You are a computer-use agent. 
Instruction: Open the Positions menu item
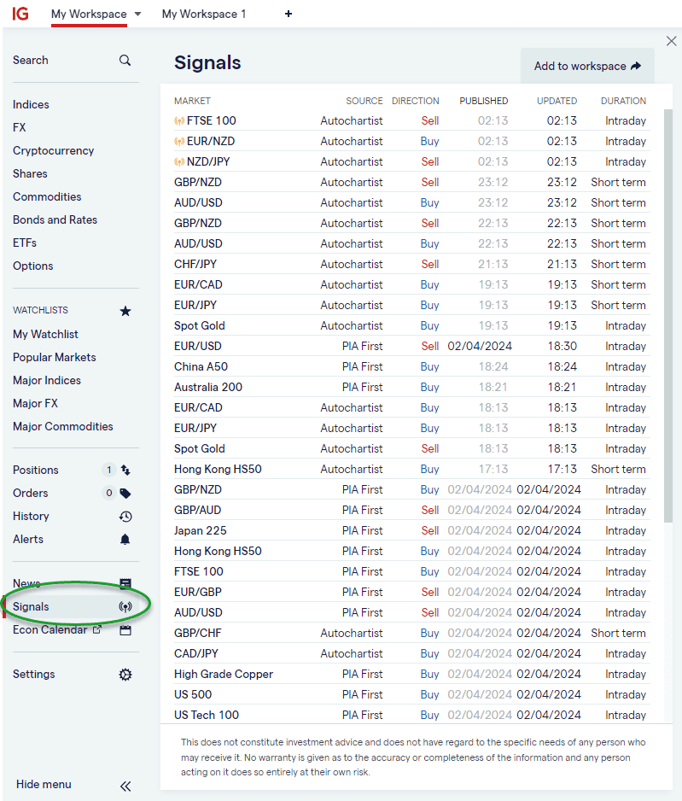[x=36, y=470]
